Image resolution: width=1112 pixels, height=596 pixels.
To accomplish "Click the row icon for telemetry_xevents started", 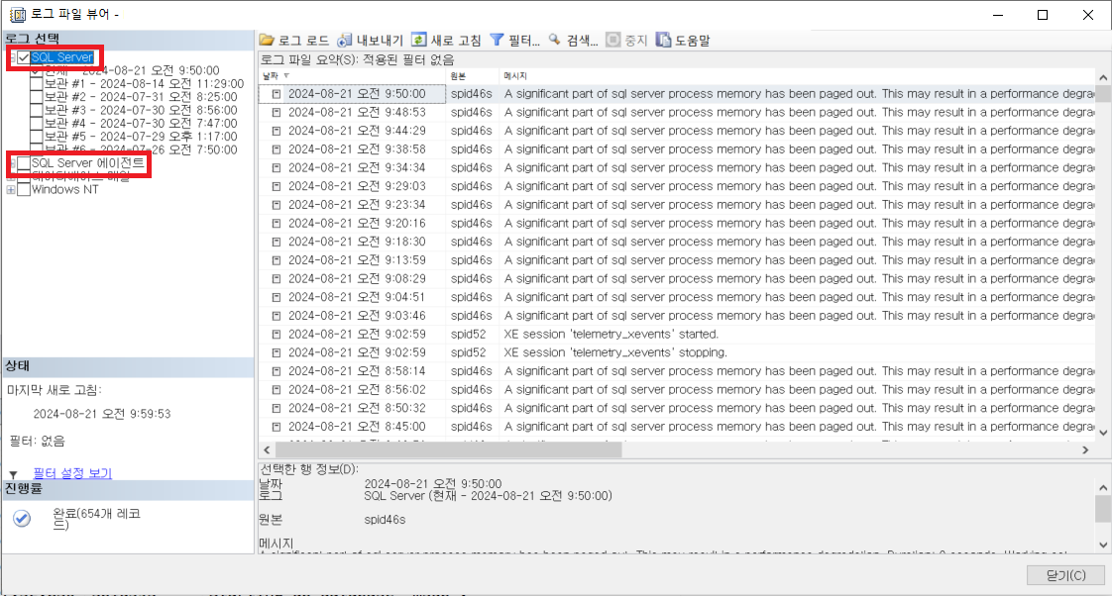I will click(277, 334).
